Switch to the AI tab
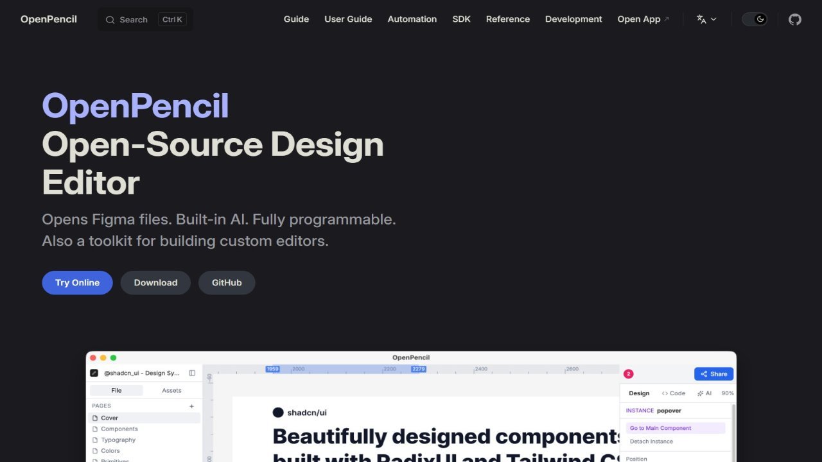The width and height of the screenshot is (822, 462). point(704,393)
